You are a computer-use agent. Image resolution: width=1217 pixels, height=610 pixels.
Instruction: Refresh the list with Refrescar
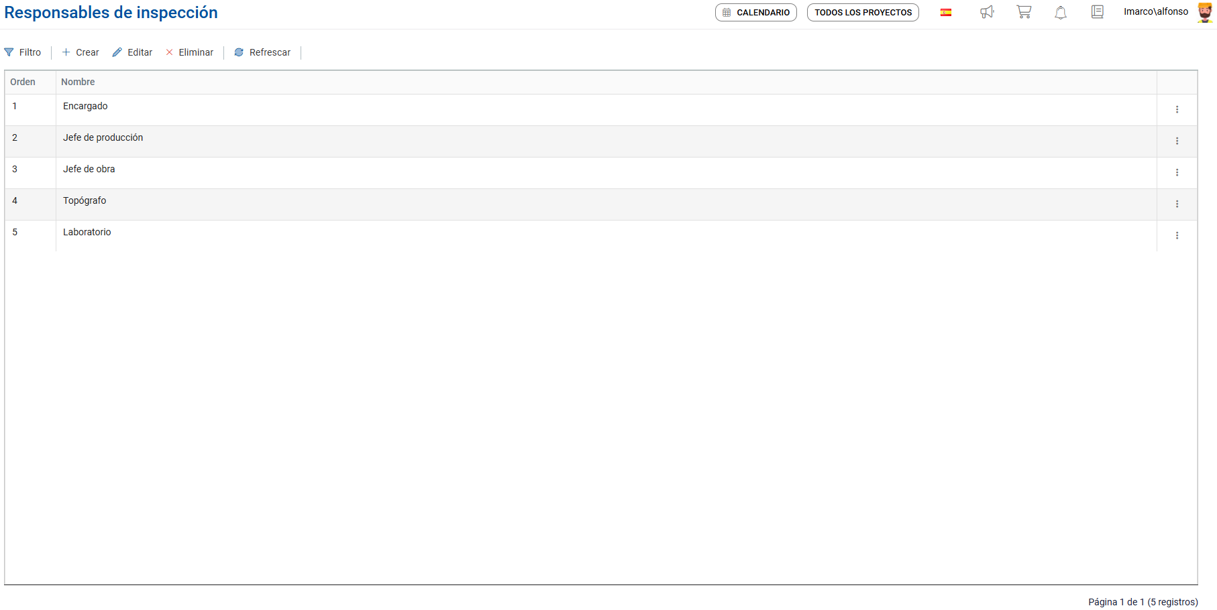click(x=262, y=52)
